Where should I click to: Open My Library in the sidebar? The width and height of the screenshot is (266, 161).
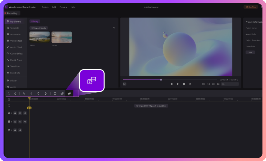pos(15,21)
